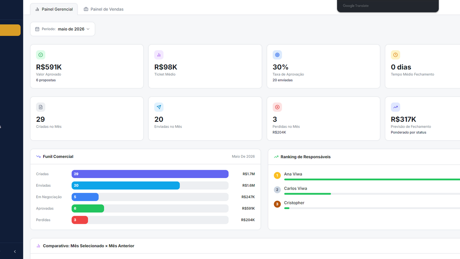Click the R$1.7M value in Criadas row

(249, 174)
